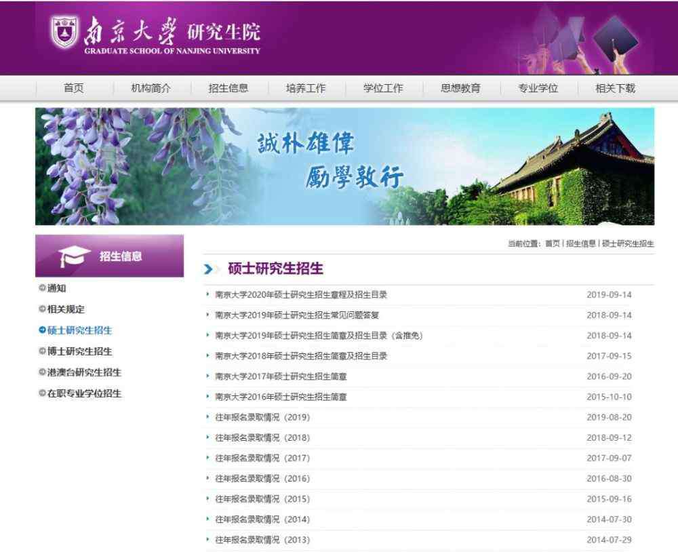The width and height of the screenshot is (678, 552).
Task: Select 学位工作 in the navigation bar
Action: click(x=383, y=88)
